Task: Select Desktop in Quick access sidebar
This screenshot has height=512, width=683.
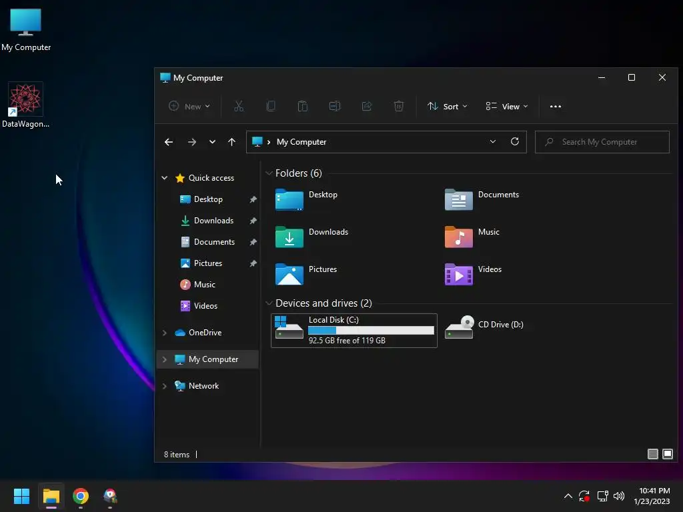Action: [x=208, y=199]
